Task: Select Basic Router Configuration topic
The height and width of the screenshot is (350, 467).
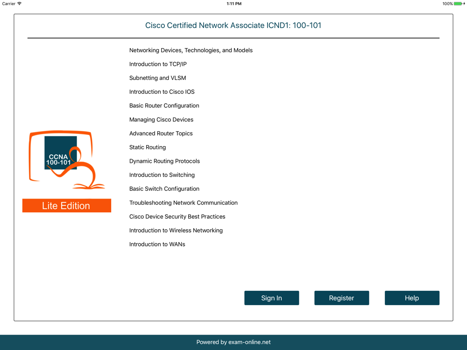Action: click(x=164, y=105)
